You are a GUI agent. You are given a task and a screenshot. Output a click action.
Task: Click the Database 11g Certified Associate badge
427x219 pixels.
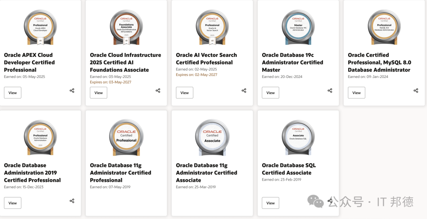(x=212, y=138)
